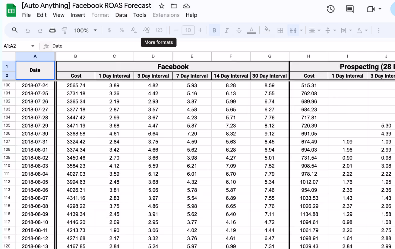The height and width of the screenshot is (249, 395).
Task: Open video call options arrow
Action: click(380, 9)
